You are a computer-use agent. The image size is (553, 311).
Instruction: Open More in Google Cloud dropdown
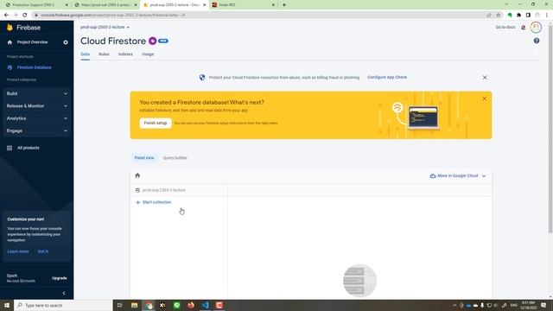457,176
